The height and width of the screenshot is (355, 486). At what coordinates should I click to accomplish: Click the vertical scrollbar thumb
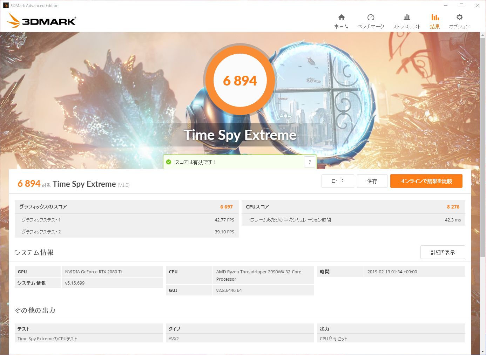(x=482, y=147)
